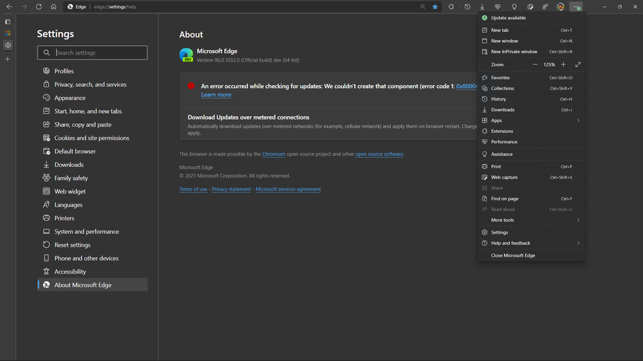Focus the Search settings field

pos(97,53)
